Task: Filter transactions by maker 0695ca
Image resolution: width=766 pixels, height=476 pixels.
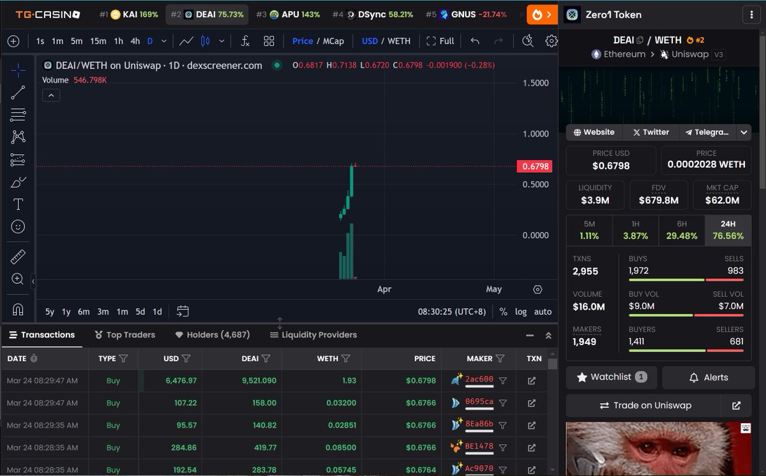Action: click(503, 403)
